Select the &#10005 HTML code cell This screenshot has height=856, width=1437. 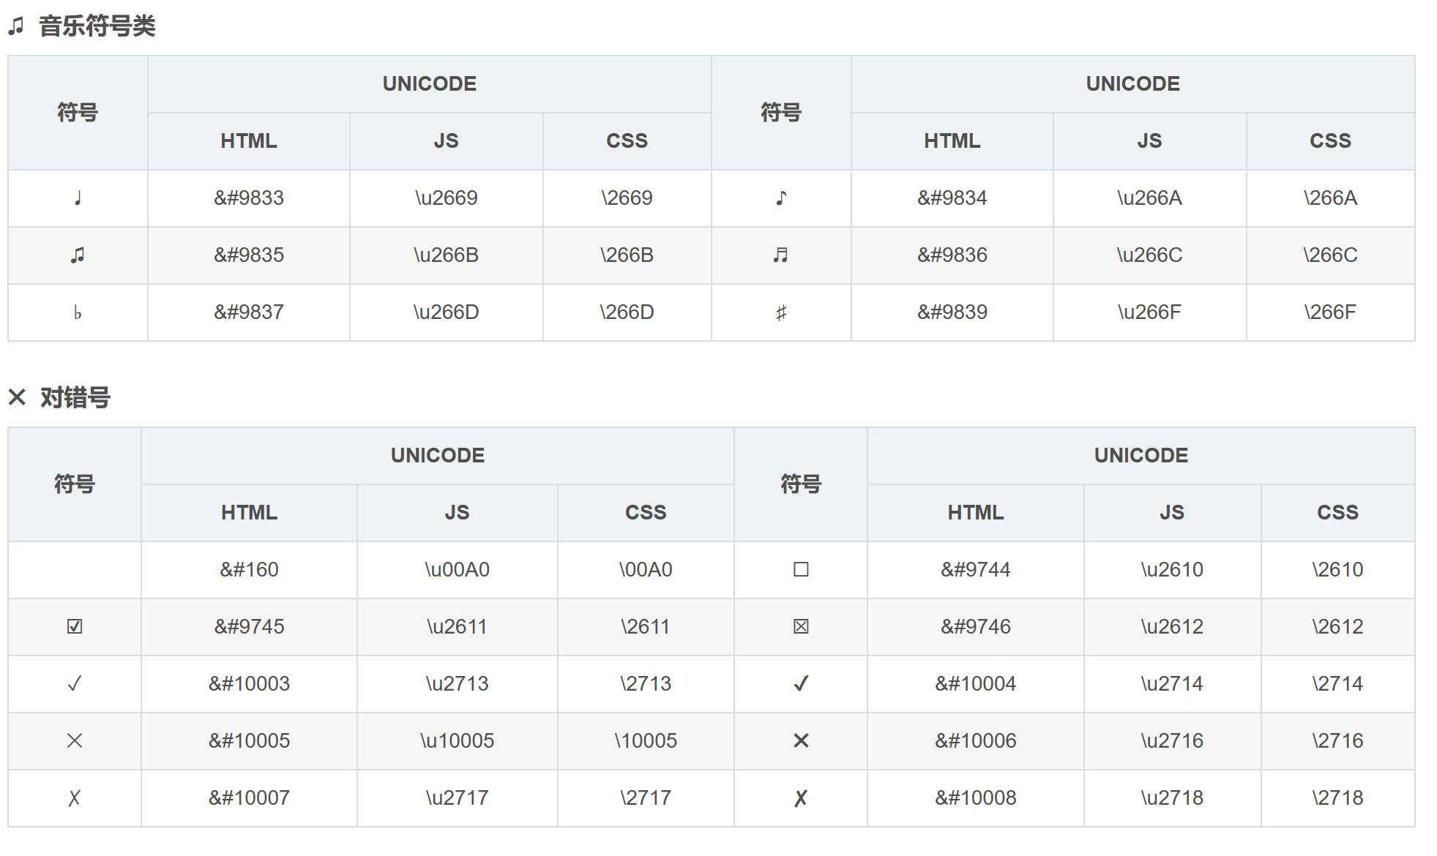250,741
